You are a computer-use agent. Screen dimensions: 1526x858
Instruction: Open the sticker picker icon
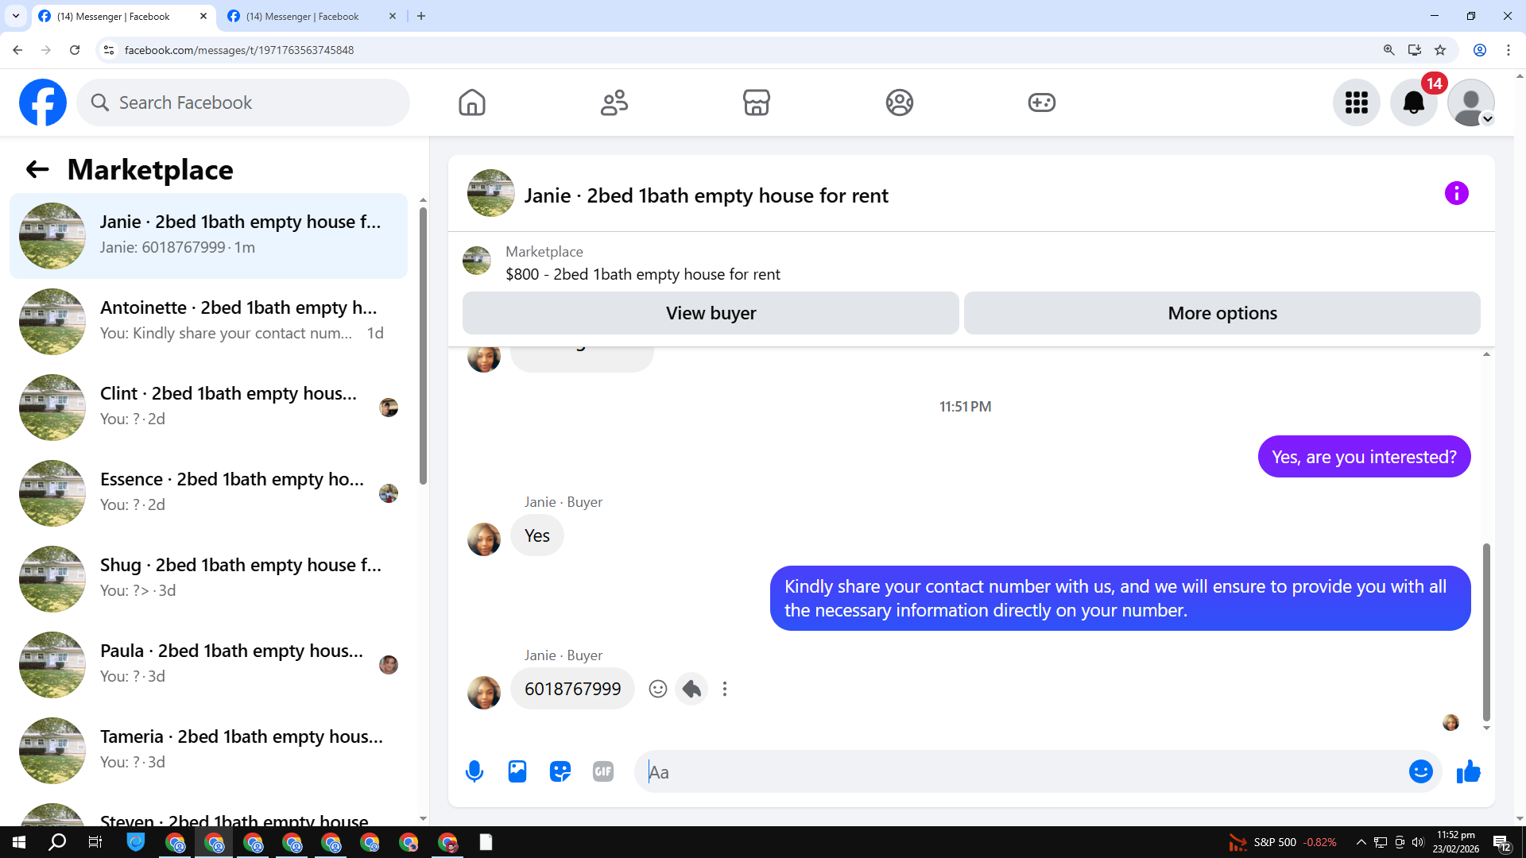click(560, 771)
